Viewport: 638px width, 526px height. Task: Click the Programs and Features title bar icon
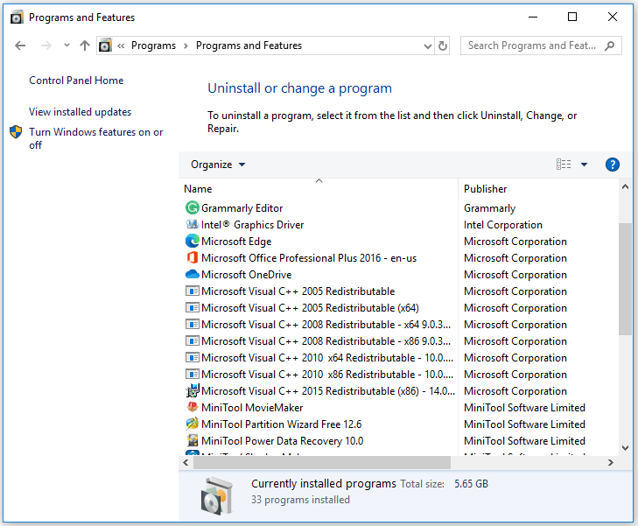pyautogui.click(x=17, y=18)
